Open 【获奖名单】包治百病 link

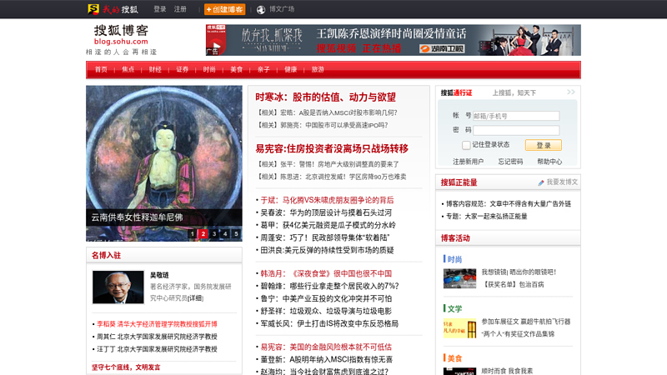514,284
